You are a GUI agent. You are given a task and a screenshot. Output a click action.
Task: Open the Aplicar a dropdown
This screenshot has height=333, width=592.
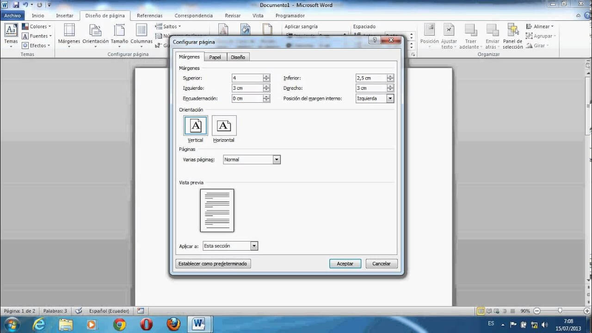click(x=254, y=246)
